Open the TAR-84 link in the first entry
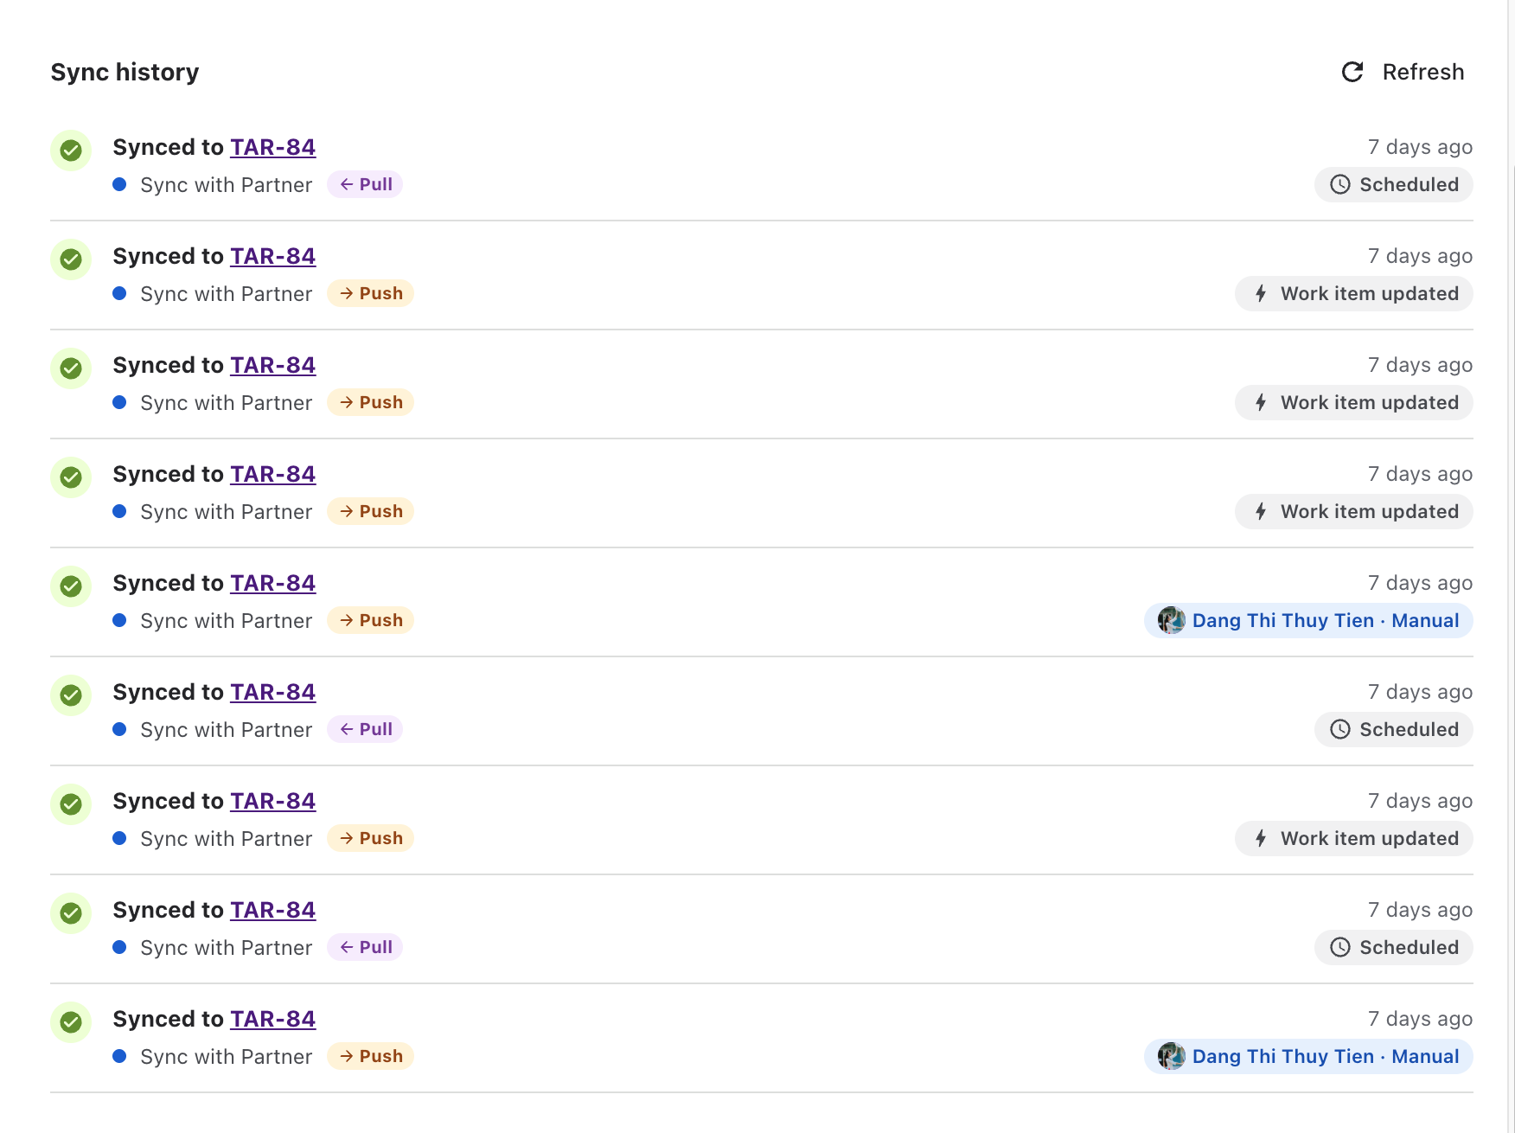 point(273,147)
